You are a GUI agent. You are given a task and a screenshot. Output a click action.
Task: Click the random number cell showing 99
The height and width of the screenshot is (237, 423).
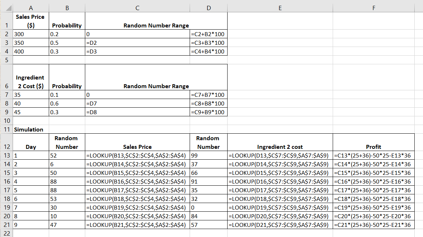208,155
